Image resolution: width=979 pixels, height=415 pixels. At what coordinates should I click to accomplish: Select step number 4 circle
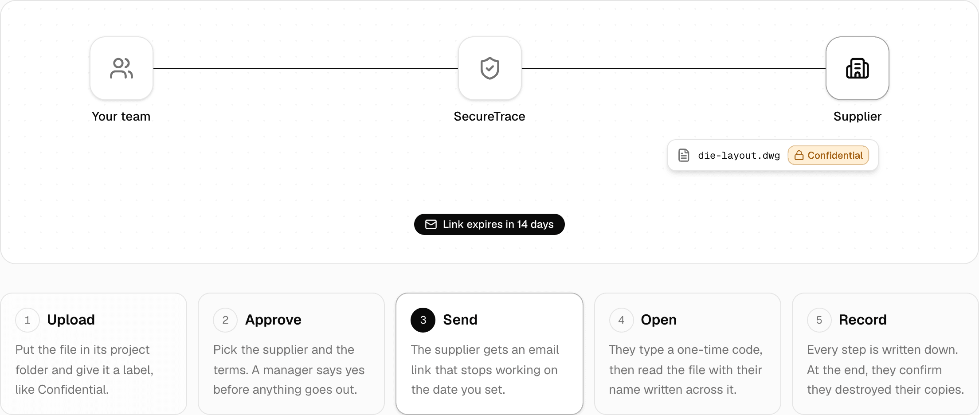[x=621, y=320]
